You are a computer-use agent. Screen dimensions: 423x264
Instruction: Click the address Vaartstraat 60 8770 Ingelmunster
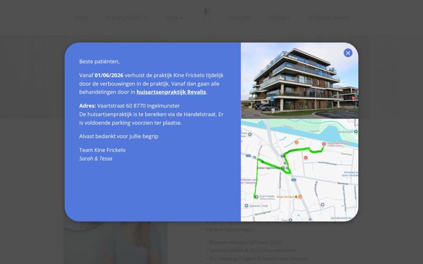tap(139, 106)
